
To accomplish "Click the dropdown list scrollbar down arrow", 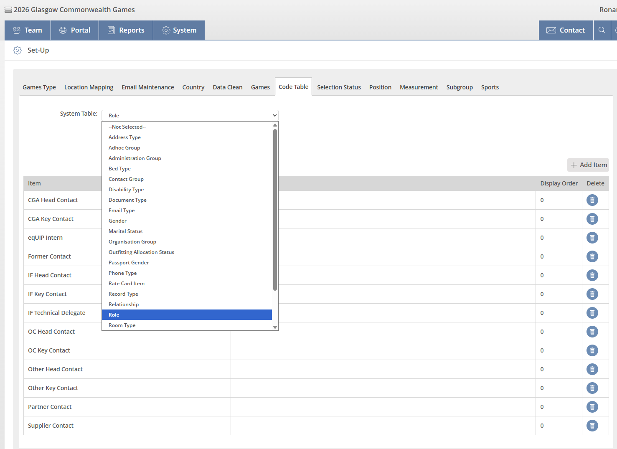I will click(275, 327).
